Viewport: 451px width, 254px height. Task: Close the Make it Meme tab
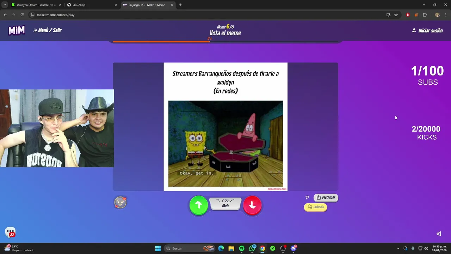click(x=172, y=5)
